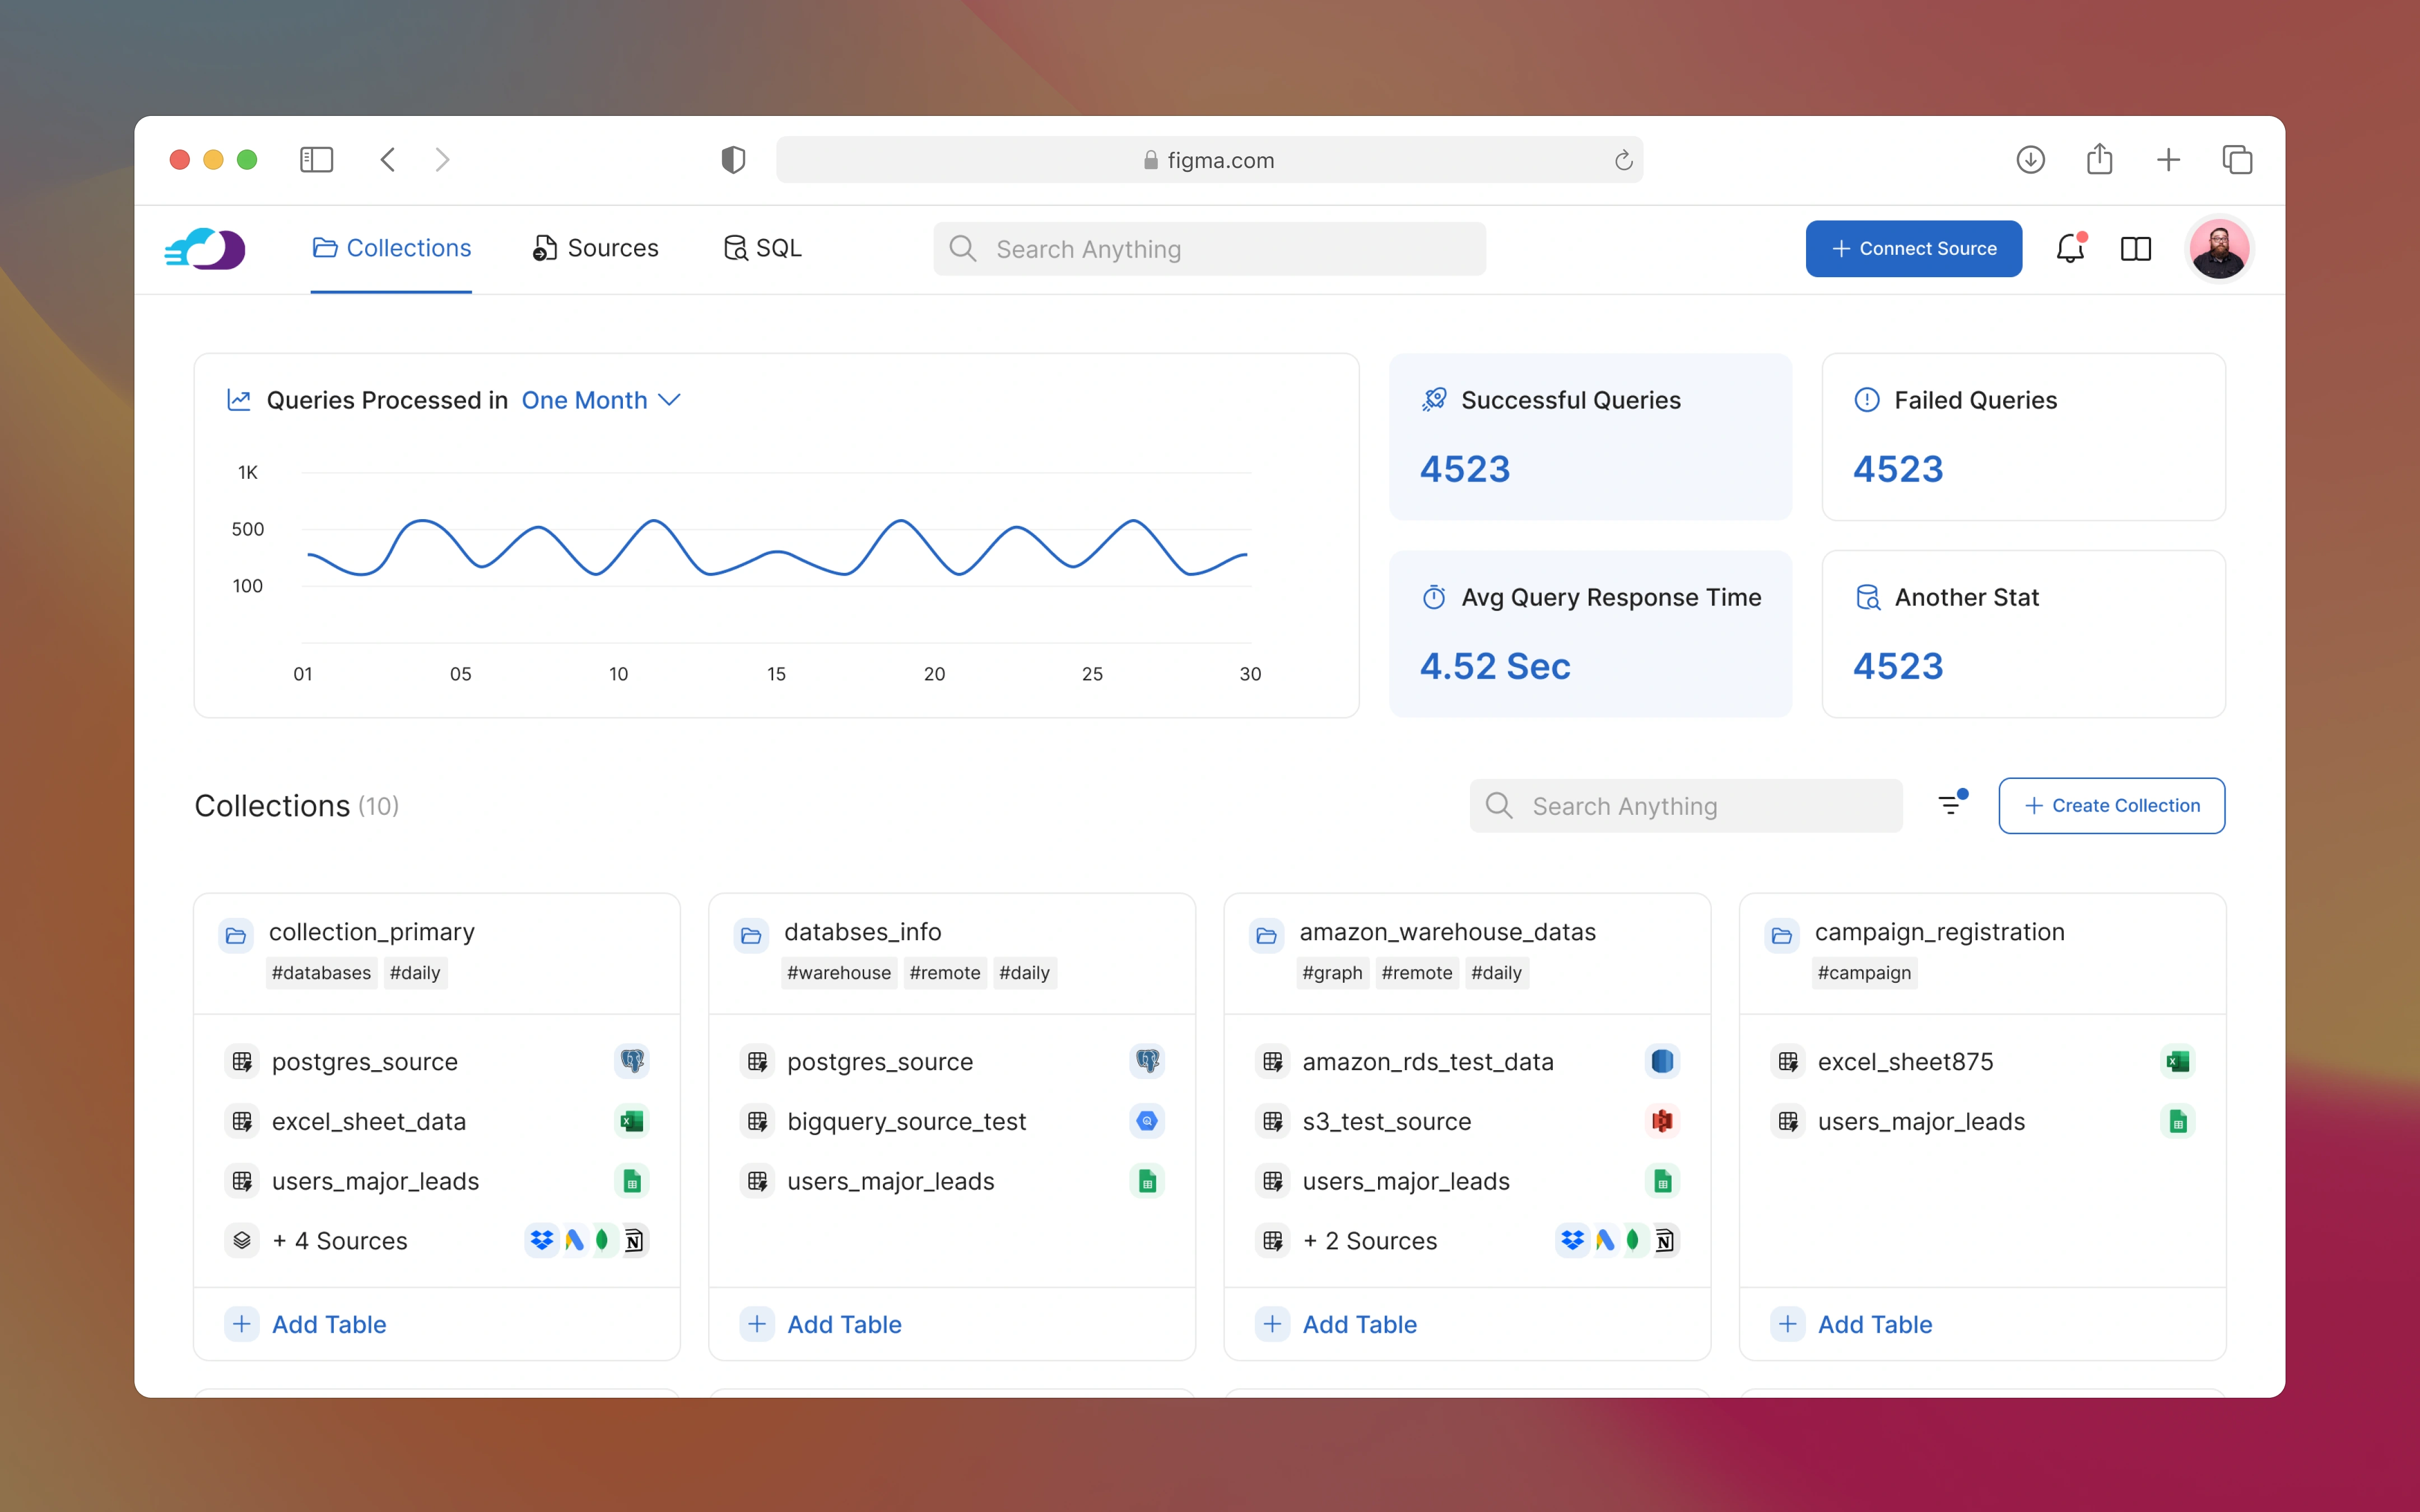
Task: Toggle the split view layout icon
Action: pos(2136,249)
